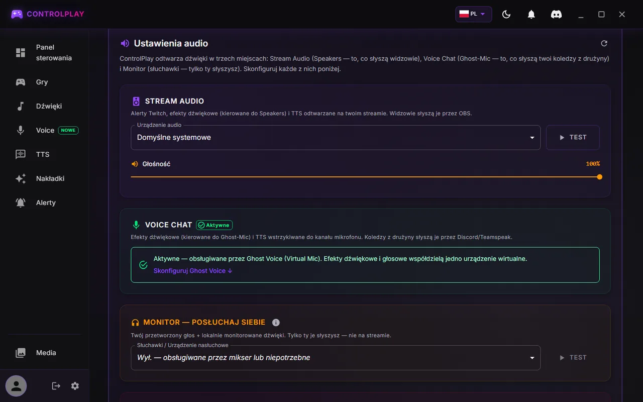Open the Voice sidebar item
This screenshot has width=643, height=402.
45,130
